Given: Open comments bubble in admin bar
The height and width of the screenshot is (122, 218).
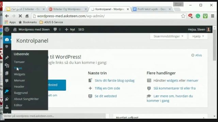Looking at the screenshot, I should coord(57,29).
